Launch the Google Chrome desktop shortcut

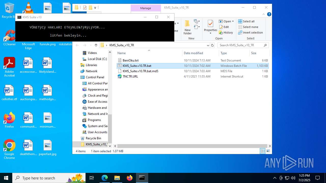[9, 149]
